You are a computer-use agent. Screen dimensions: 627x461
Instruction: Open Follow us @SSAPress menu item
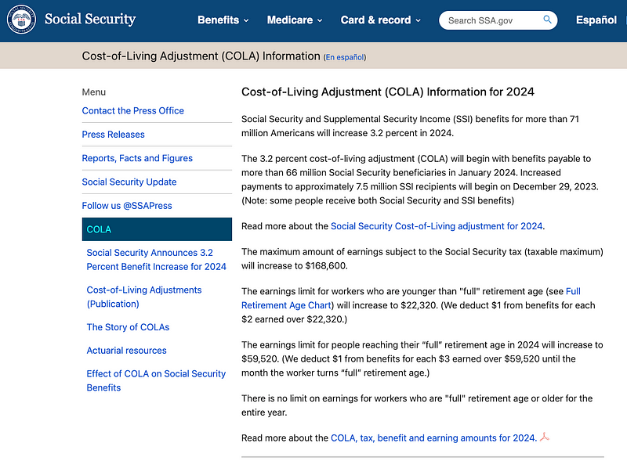[x=127, y=206]
